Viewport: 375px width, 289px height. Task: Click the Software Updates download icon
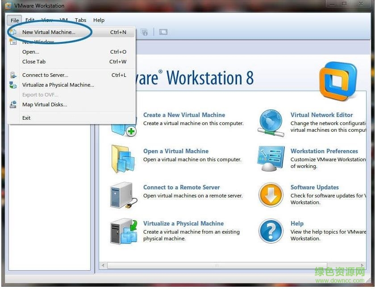pyautogui.click(x=270, y=194)
